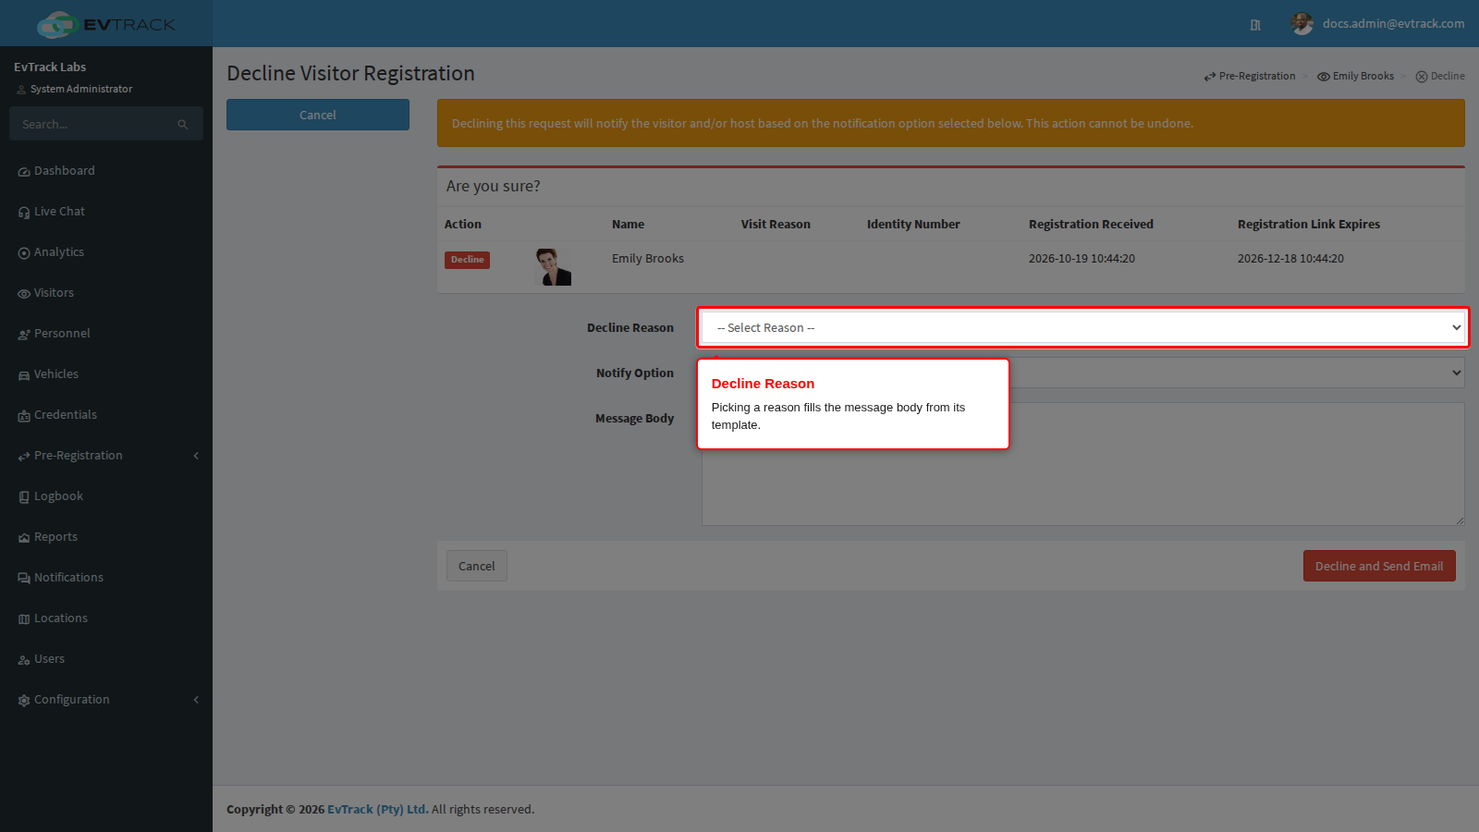Expand the Pre-Registration menu chevron
The height and width of the screenshot is (832, 1479).
tap(196, 456)
